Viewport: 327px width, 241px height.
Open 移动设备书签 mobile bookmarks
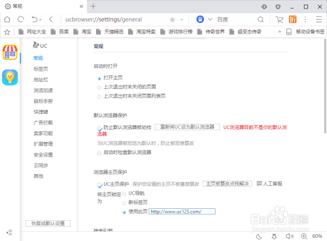coord(305,32)
